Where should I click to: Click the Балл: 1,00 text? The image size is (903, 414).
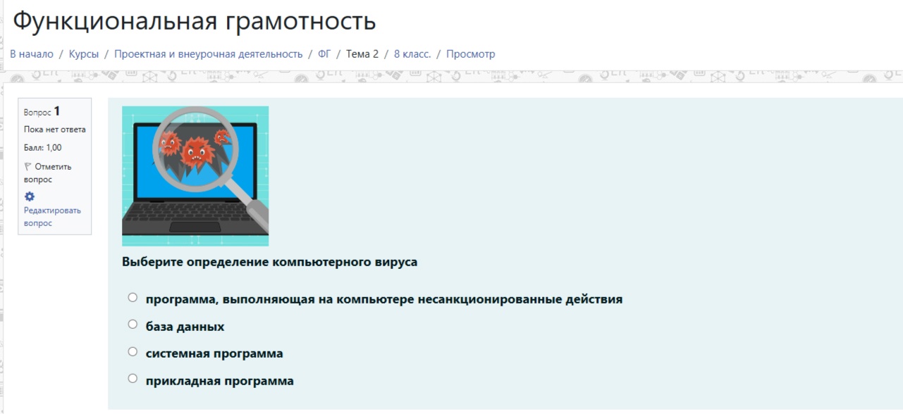[x=43, y=148]
